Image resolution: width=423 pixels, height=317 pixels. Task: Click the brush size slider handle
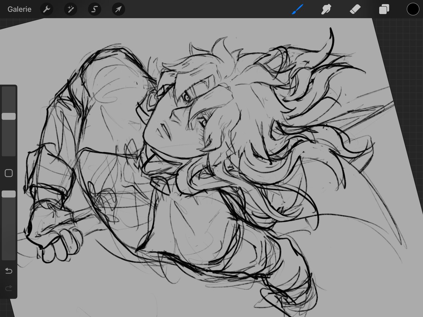pos(9,116)
